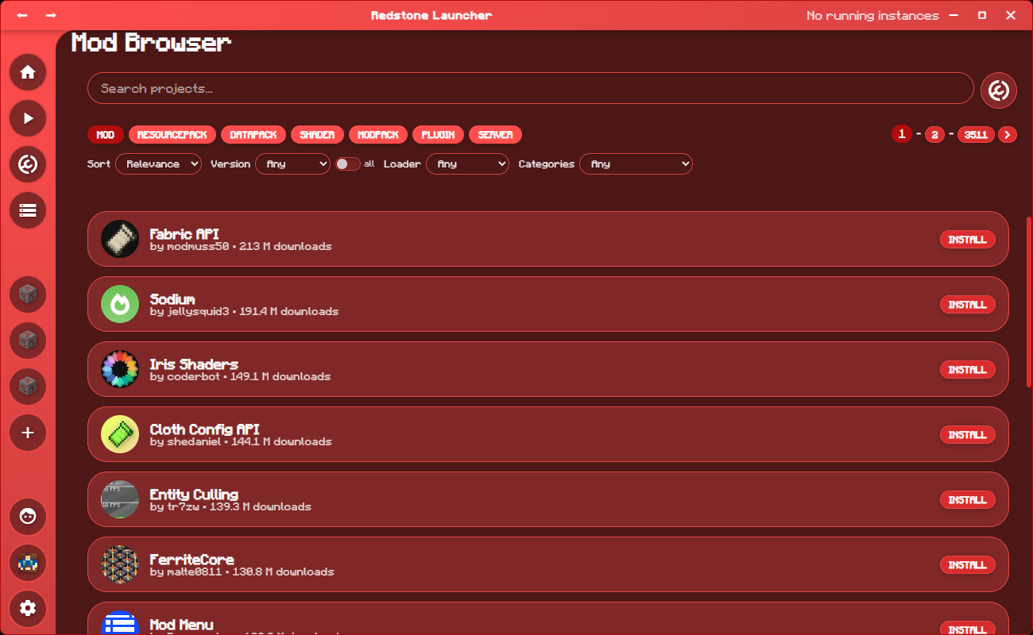Select the MOD project type tab
1033x635 pixels.
106,135
